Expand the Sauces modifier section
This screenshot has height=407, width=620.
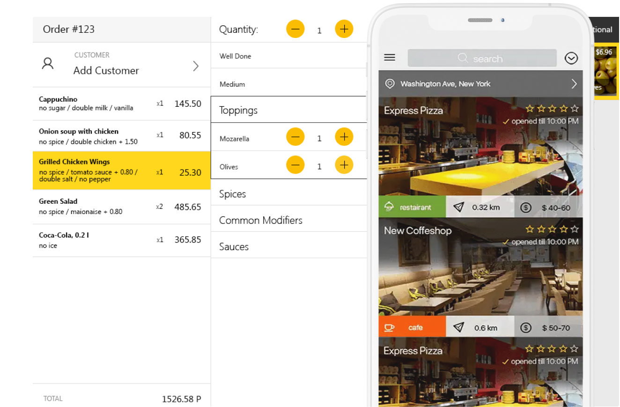(x=288, y=246)
